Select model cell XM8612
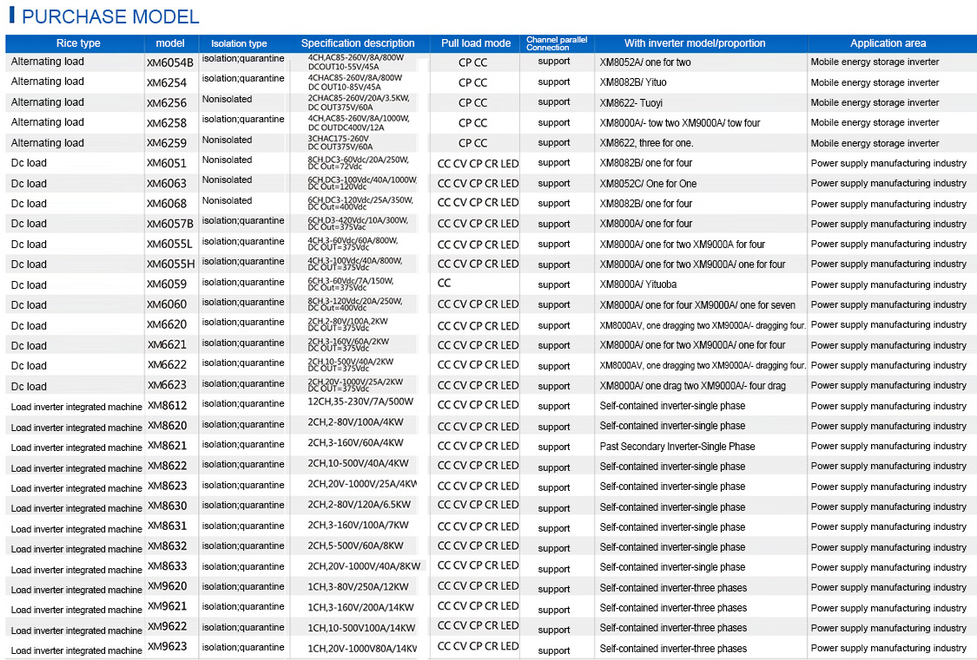Viewport: 977px width, 660px height. click(x=167, y=406)
